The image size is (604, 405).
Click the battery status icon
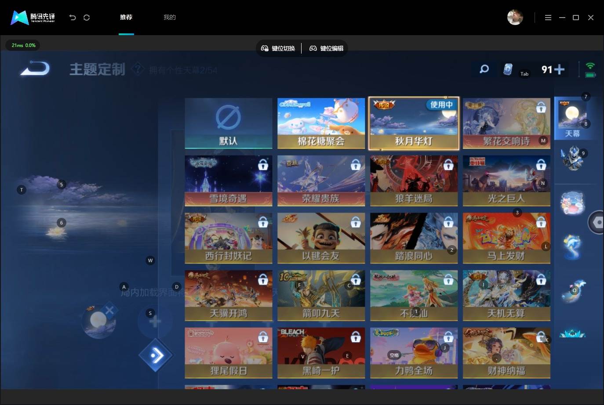click(x=590, y=75)
